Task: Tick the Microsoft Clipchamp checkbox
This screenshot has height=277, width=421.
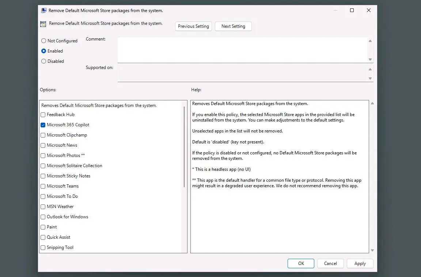Action: (43, 135)
